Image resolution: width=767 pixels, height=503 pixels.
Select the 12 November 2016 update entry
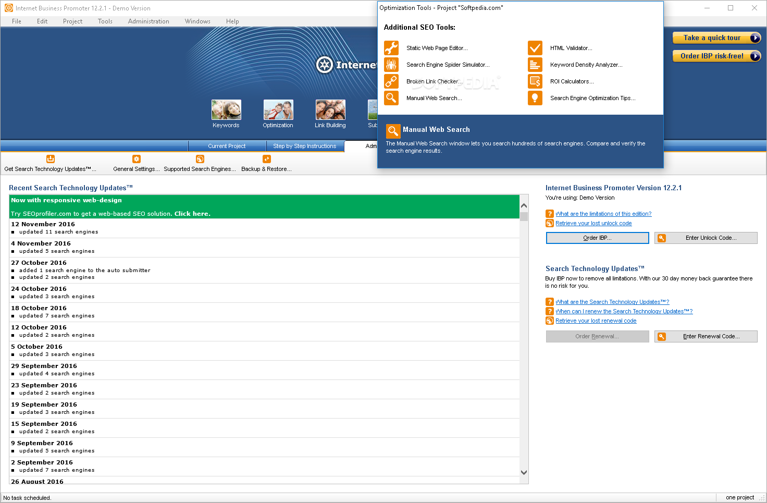click(265, 228)
